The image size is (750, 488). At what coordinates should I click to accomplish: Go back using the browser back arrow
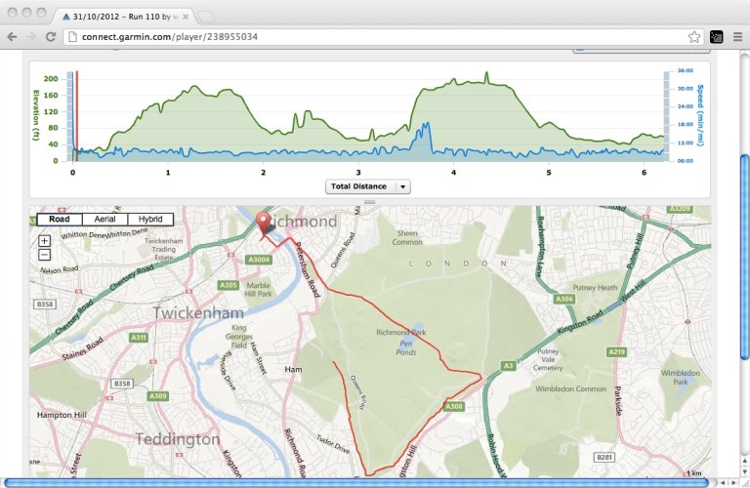pos(11,36)
